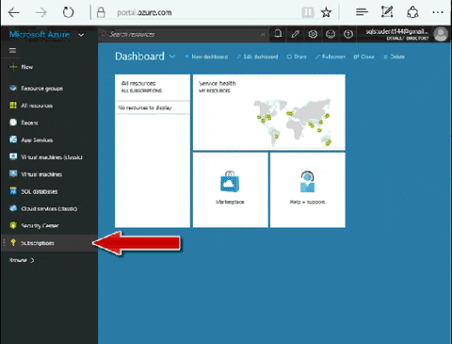Open the Marketplace shopping bag tile

[231, 189]
